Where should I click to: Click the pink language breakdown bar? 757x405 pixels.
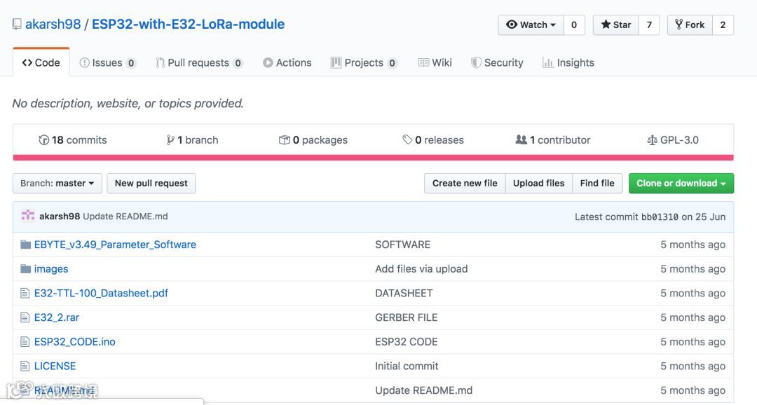click(373, 158)
